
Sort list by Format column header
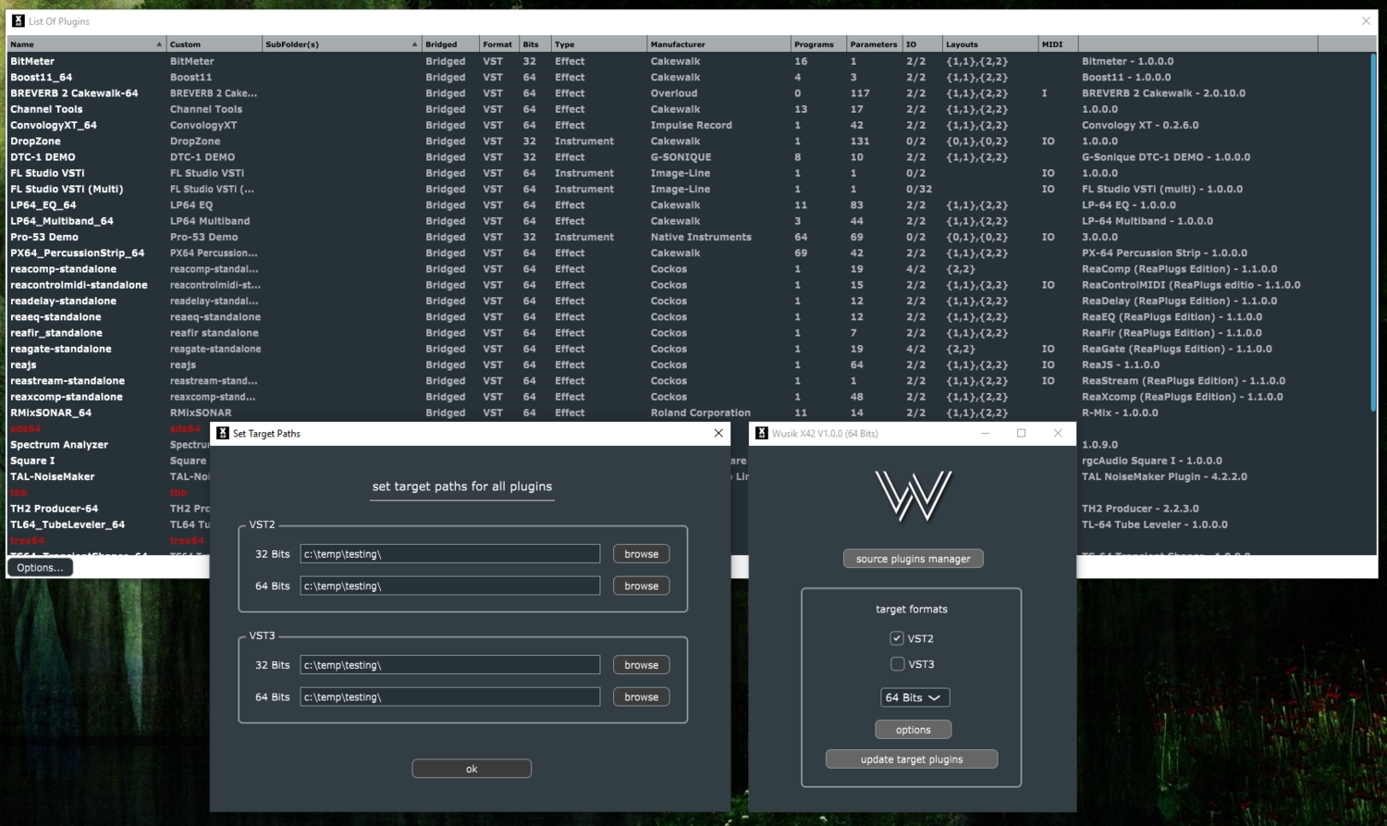coord(498,43)
